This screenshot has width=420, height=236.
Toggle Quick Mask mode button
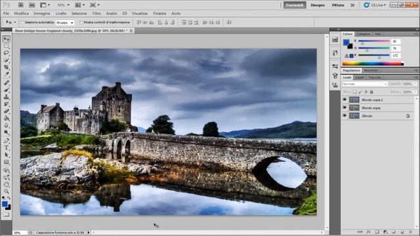click(x=7, y=214)
